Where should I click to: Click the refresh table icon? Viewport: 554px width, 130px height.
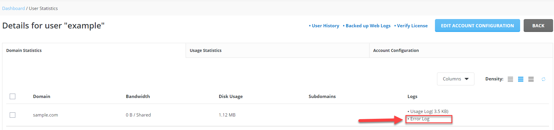[x=543, y=79]
